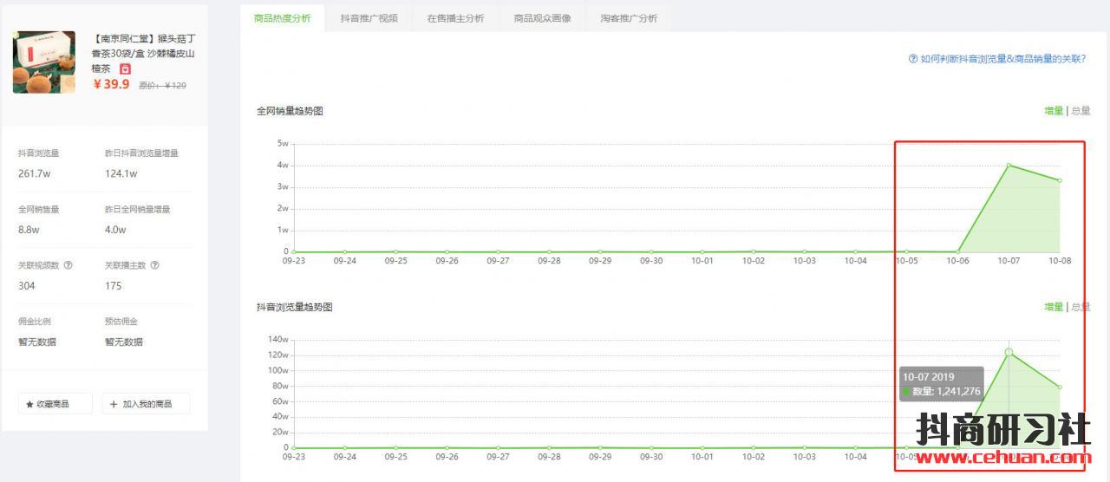
Task: Click the help icon next to 关联视频数
Action: point(69,265)
